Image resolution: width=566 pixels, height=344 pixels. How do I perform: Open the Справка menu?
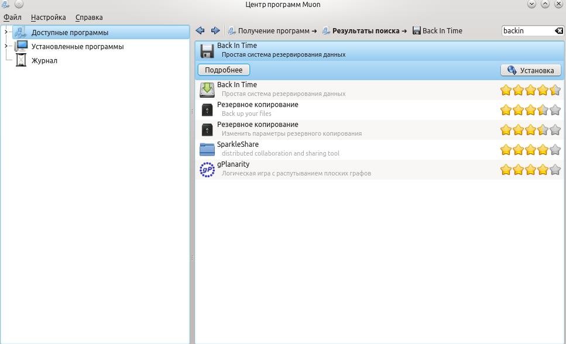[x=89, y=18]
